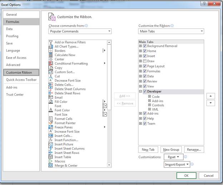Viewport: 223px width, 185px height.
Task: Open the Trust Center category
Action: [x=21, y=95]
